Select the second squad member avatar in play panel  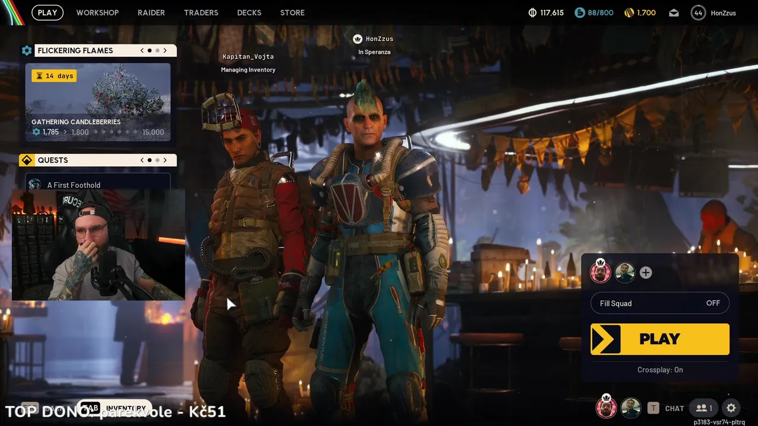(x=625, y=272)
